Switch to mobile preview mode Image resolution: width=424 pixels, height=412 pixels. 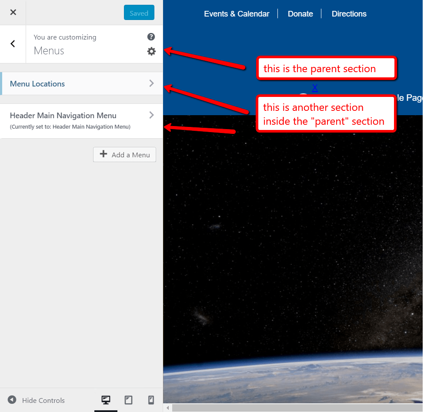pyautogui.click(x=151, y=400)
